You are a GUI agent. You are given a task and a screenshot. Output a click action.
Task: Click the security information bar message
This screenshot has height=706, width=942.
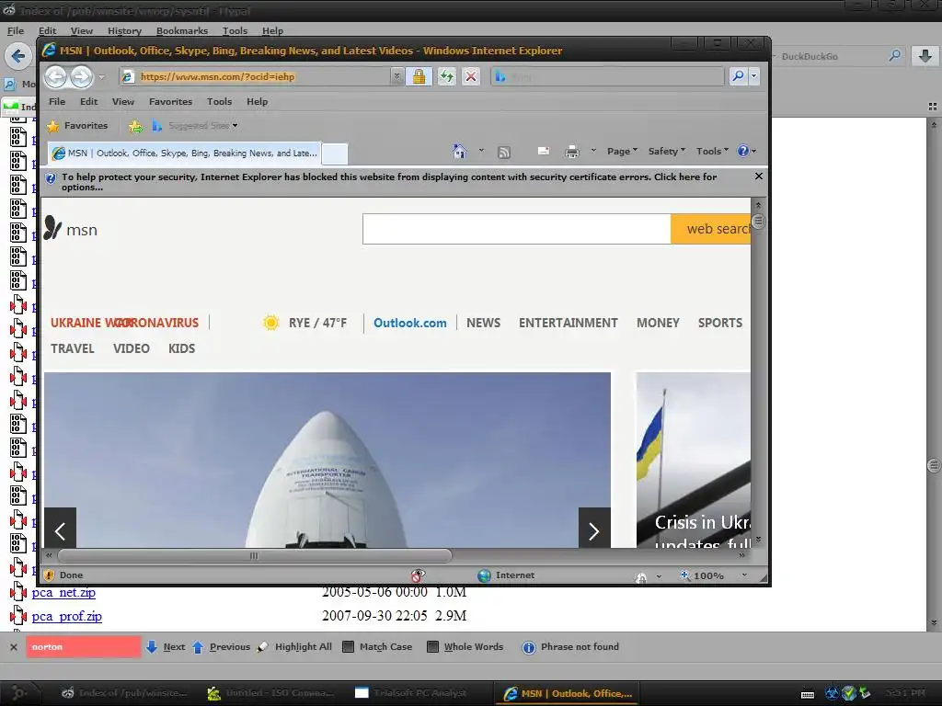389,182
